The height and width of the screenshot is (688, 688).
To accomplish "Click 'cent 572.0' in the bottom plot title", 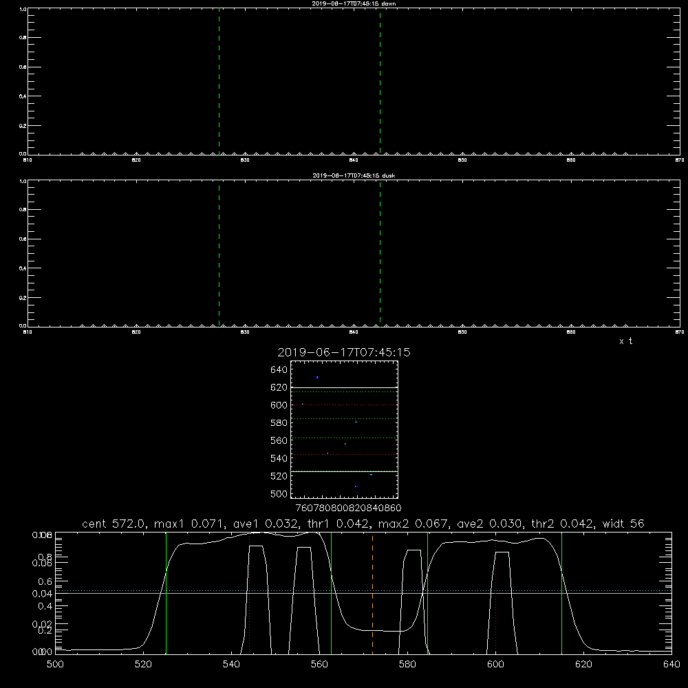I will (114, 524).
